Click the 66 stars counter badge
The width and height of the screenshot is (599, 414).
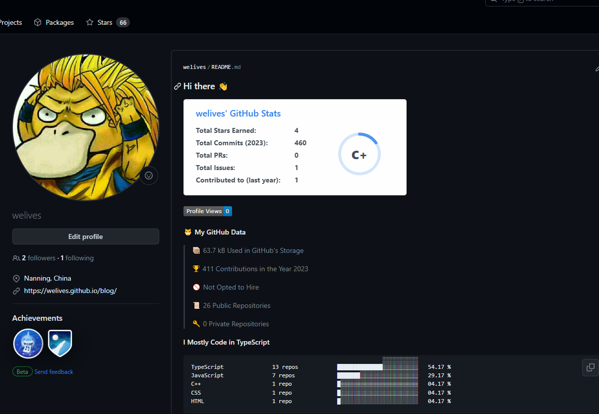123,22
